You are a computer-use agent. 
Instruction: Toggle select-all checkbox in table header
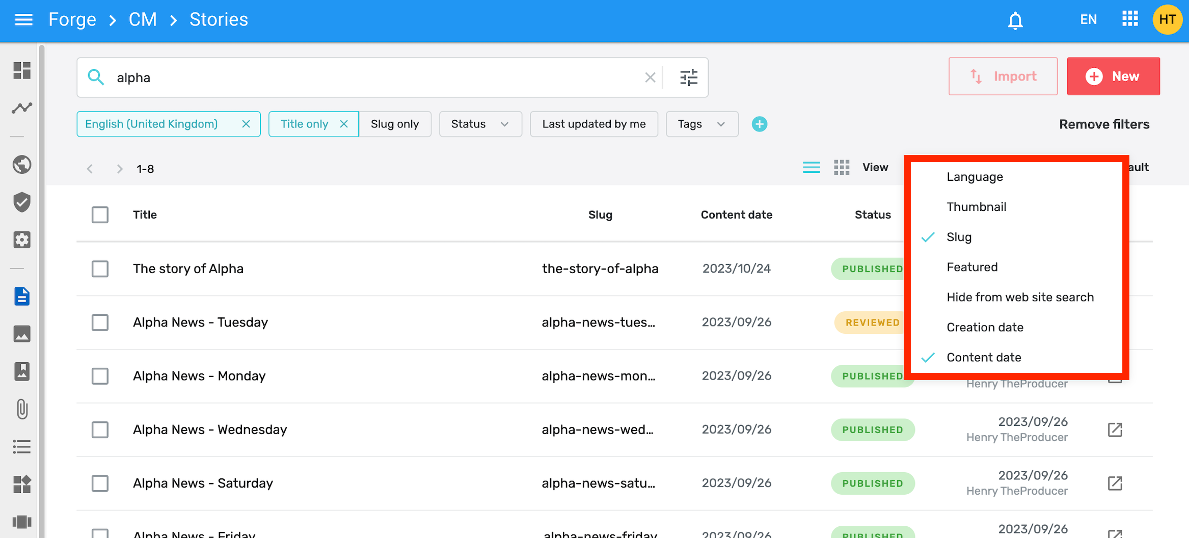(x=100, y=214)
